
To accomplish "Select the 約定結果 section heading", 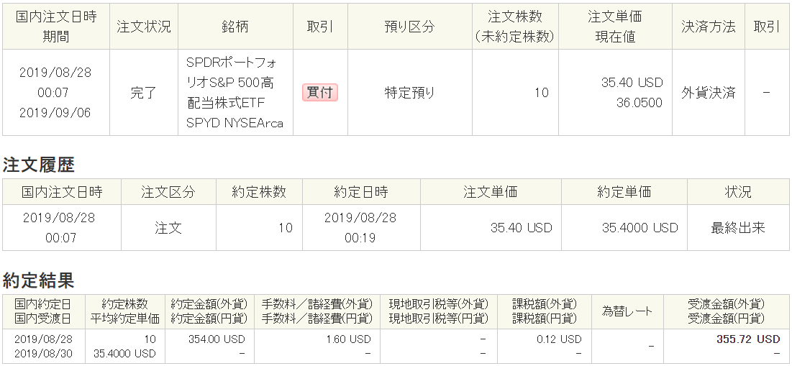I will click(x=39, y=280).
